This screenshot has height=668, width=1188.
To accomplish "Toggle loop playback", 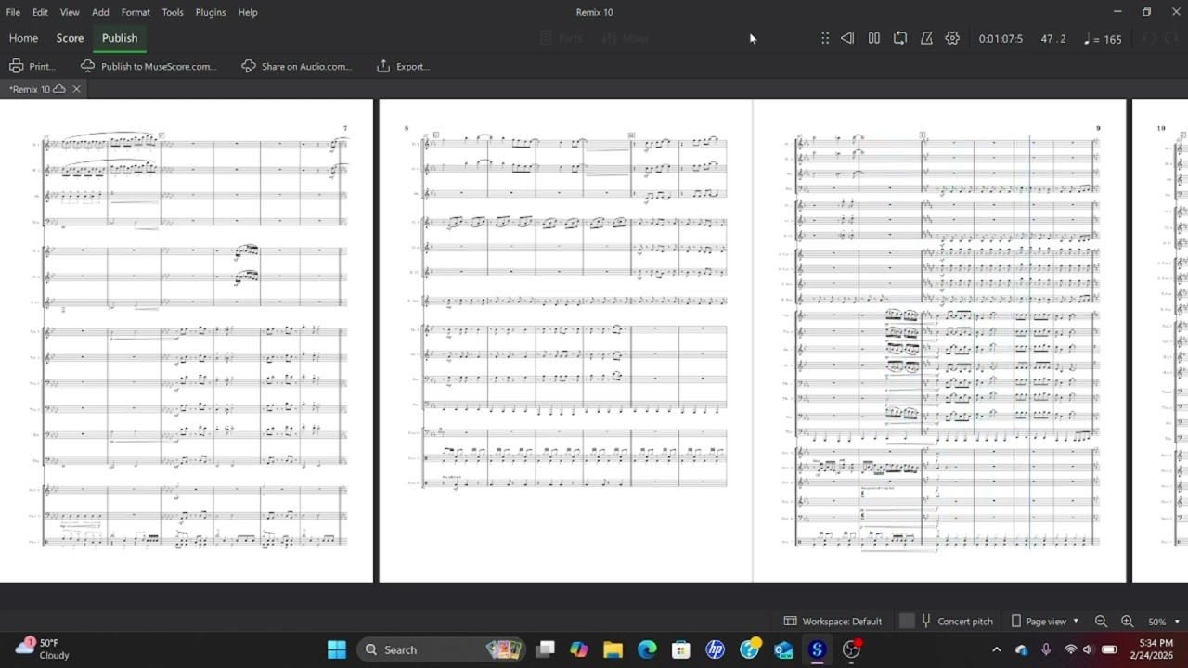I will [x=899, y=38].
